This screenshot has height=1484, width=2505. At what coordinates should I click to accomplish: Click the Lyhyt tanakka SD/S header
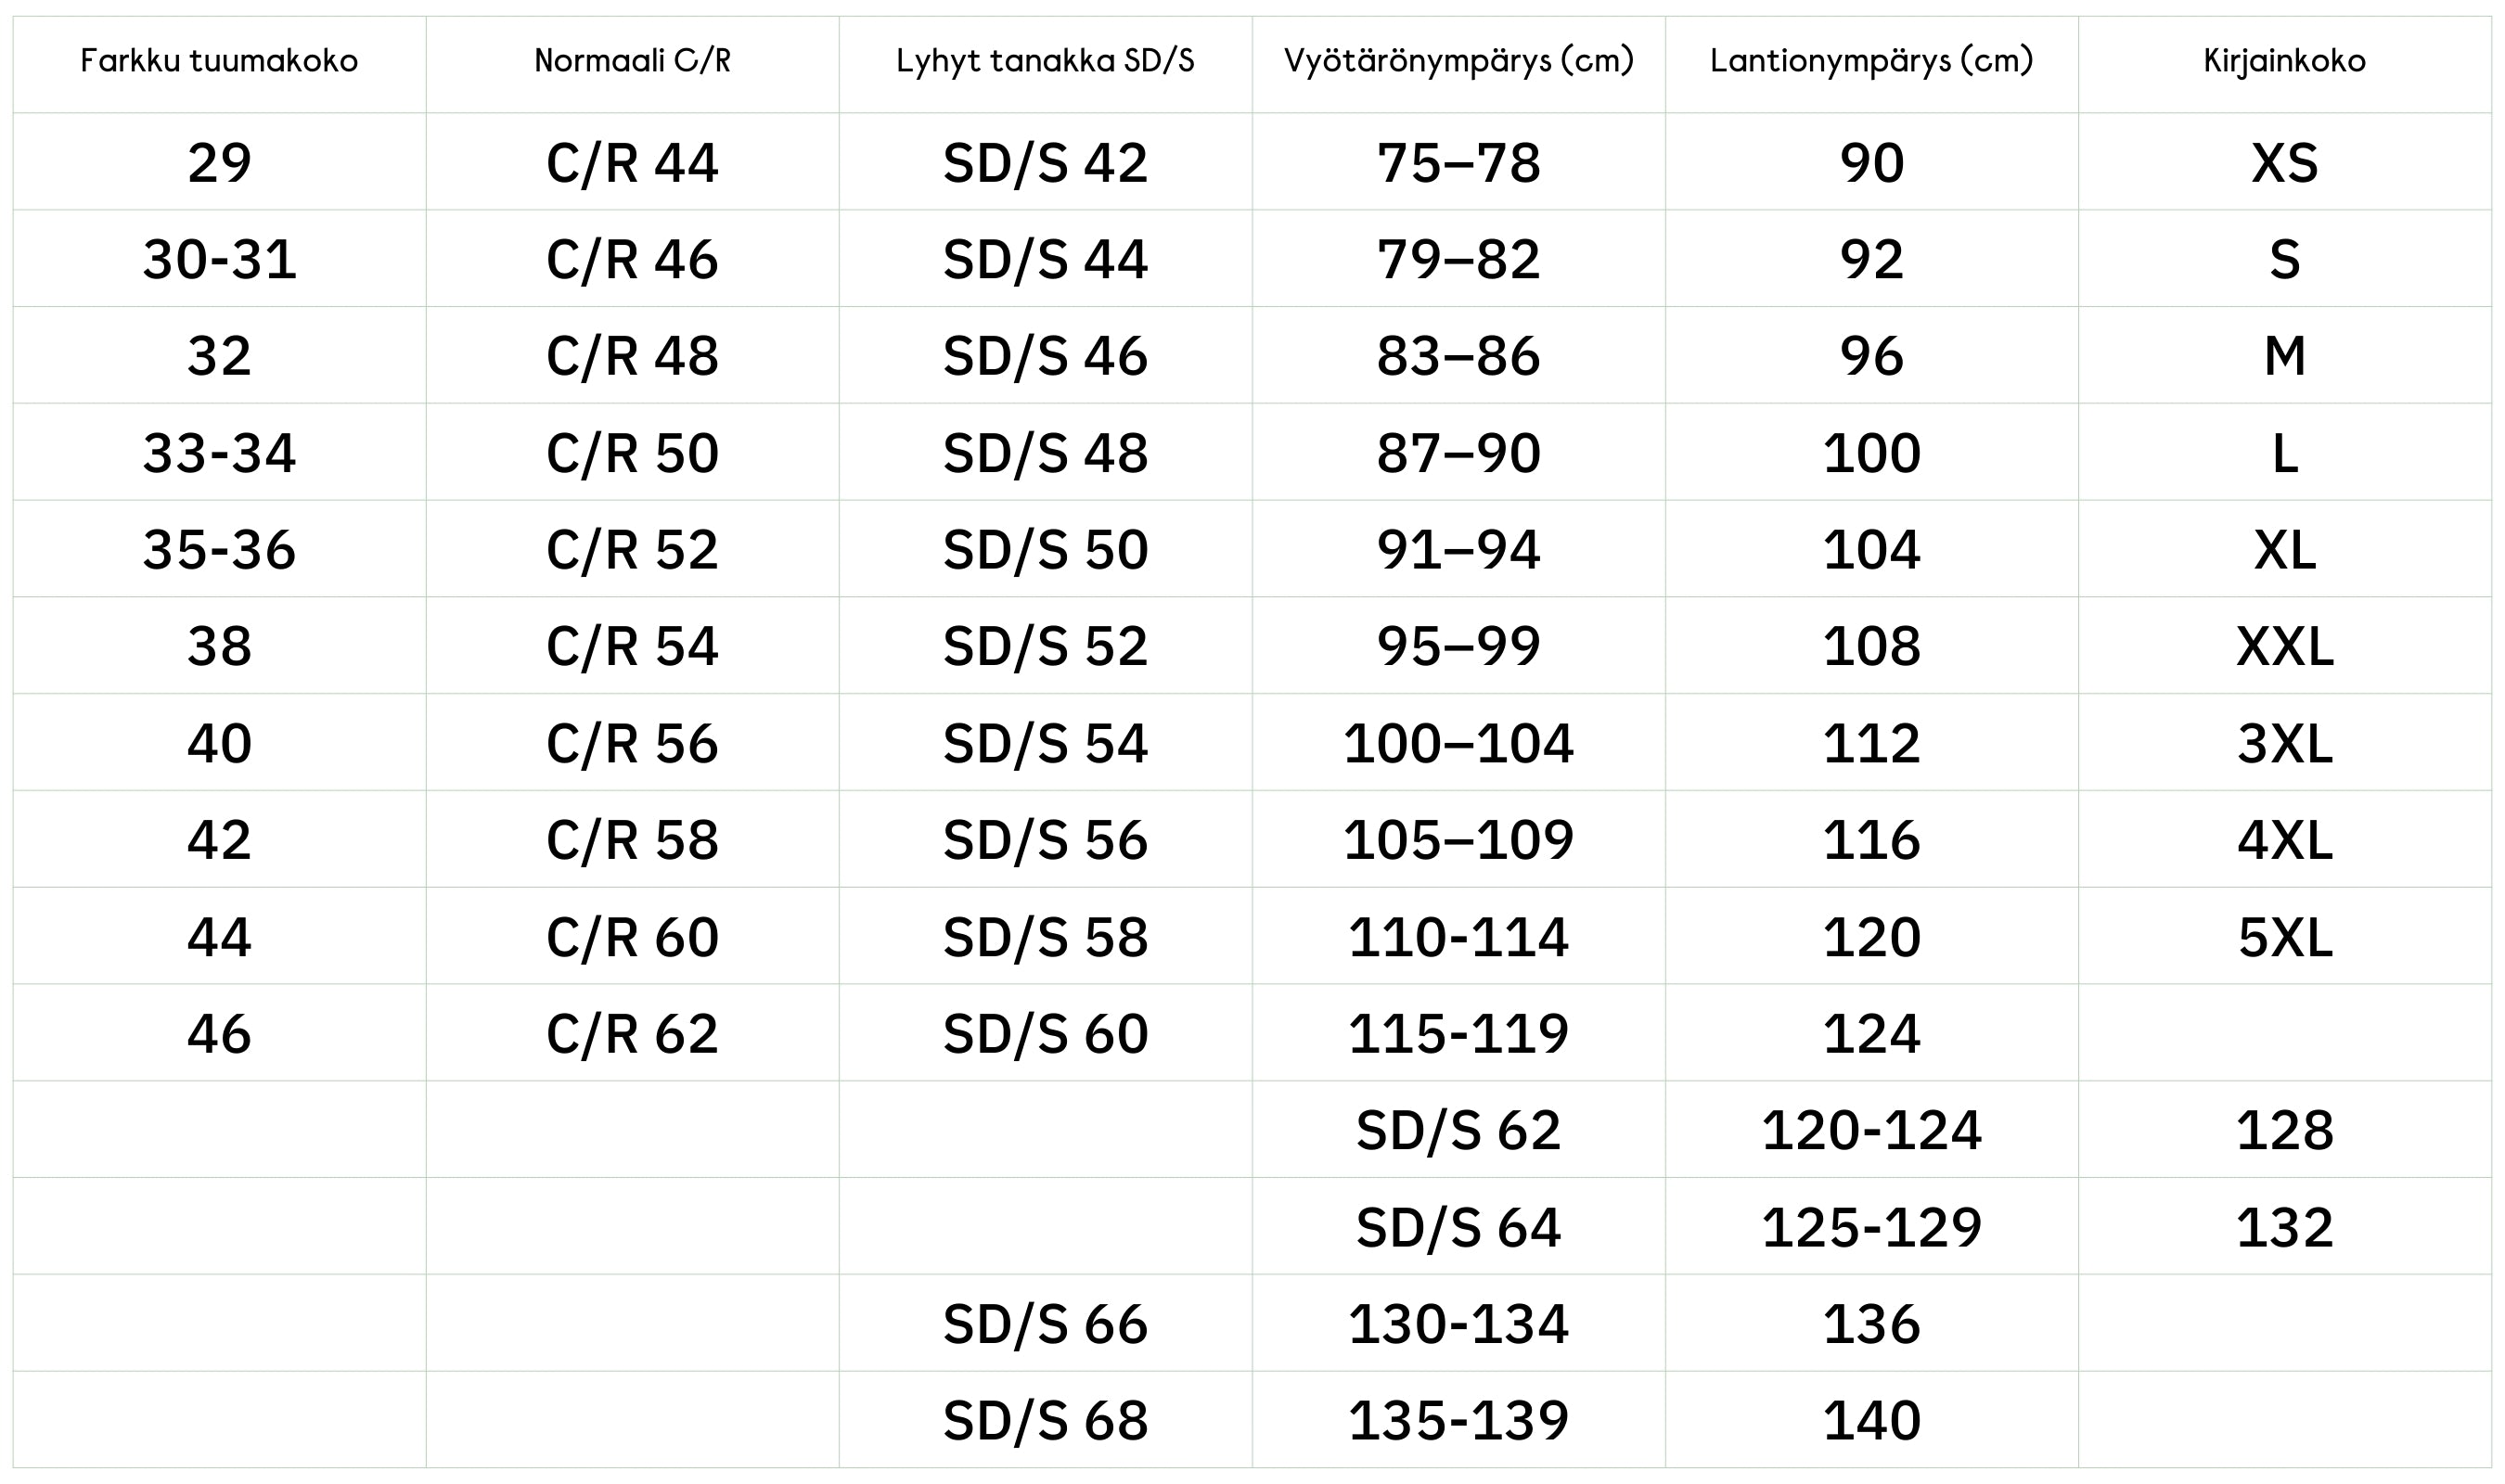[1045, 61]
